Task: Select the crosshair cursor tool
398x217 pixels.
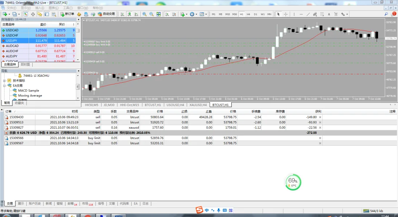Action: 286,14
